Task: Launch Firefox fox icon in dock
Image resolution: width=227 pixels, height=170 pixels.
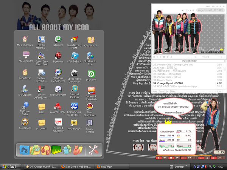Action: click(x=78, y=150)
